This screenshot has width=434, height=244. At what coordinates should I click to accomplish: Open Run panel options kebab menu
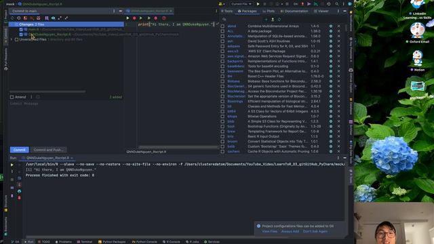[338, 158]
